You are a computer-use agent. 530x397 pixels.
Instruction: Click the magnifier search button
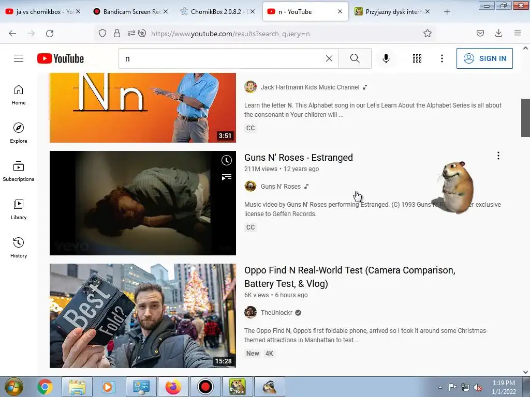[355, 58]
